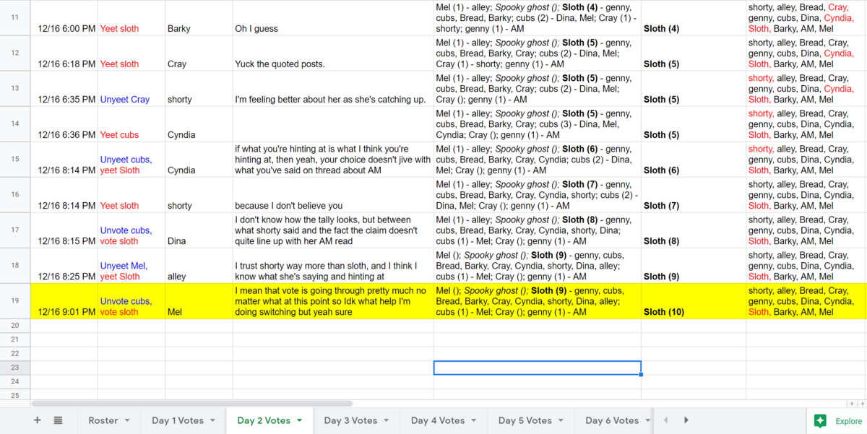This screenshot has width=867, height=434.
Task: Select the 'Unyeet Cray' vote cell
Action: point(131,100)
